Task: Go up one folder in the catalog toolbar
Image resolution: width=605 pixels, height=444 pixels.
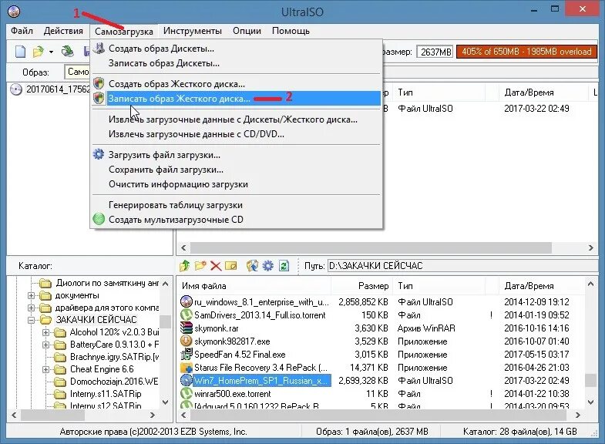Action: tap(185, 265)
